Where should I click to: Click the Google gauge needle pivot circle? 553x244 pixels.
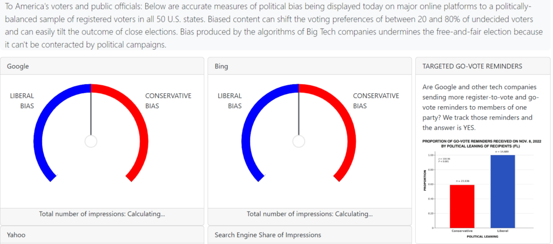[91, 142]
